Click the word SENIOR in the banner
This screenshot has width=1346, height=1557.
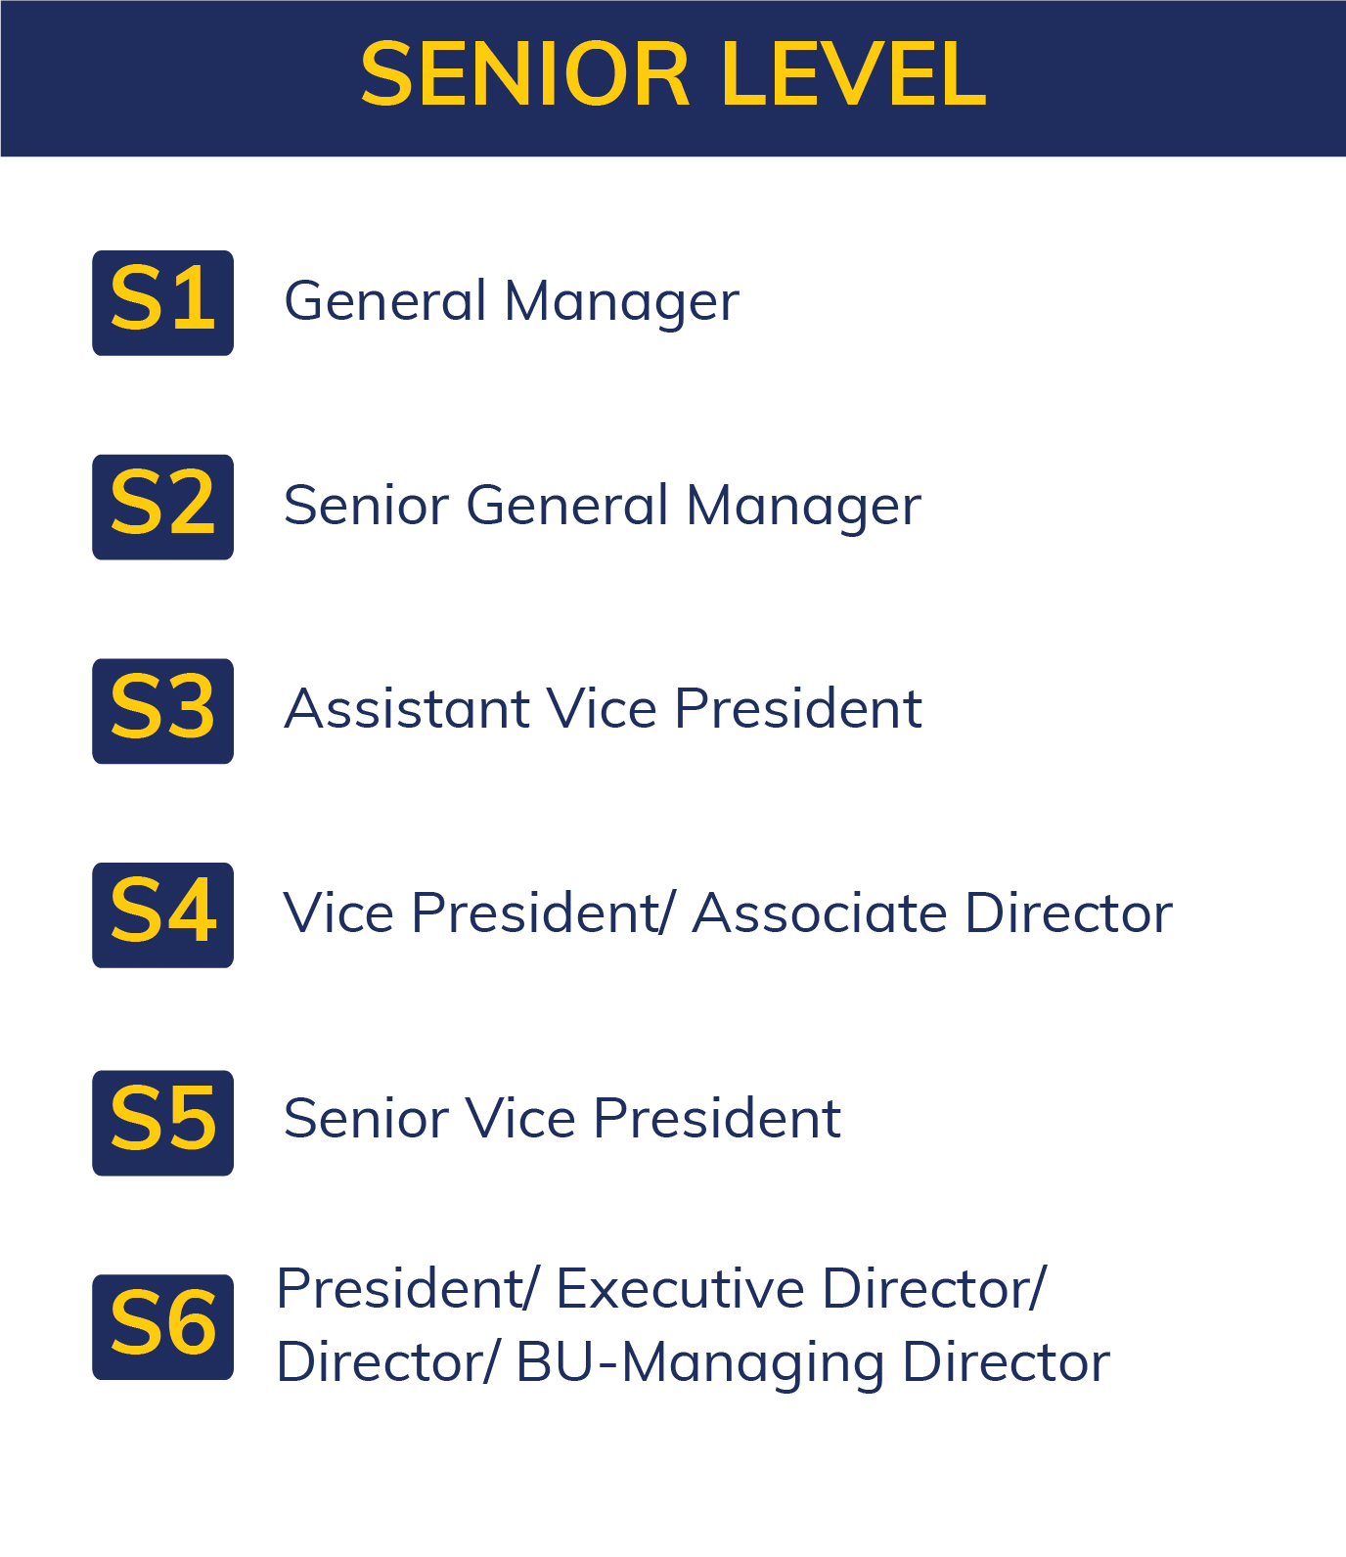(x=525, y=75)
